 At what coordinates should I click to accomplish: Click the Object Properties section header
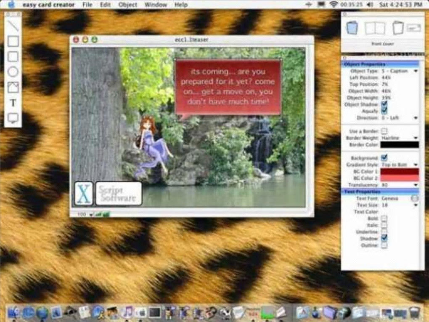(380, 64)
